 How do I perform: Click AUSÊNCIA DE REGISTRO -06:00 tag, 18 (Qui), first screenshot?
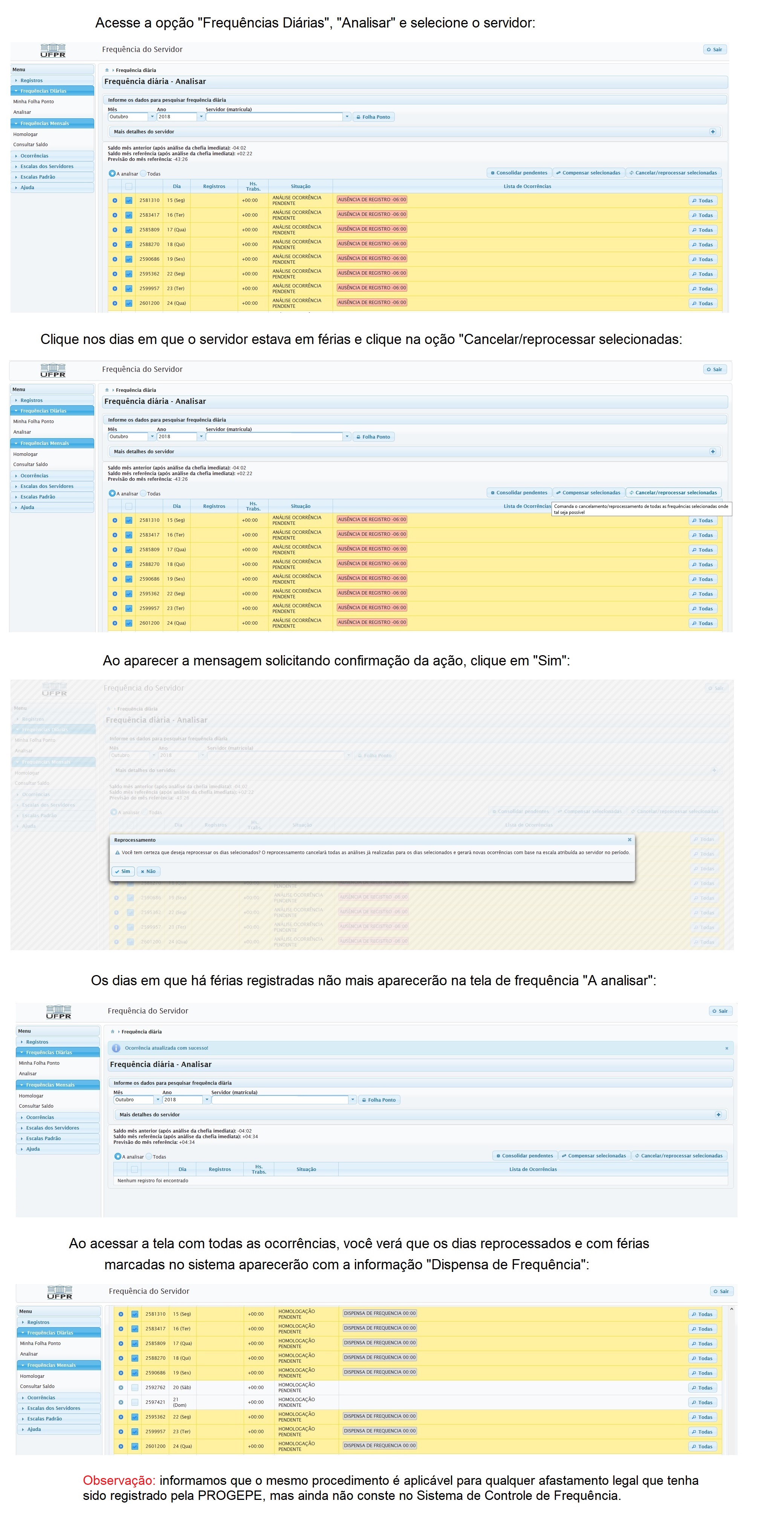coord(372,244)
